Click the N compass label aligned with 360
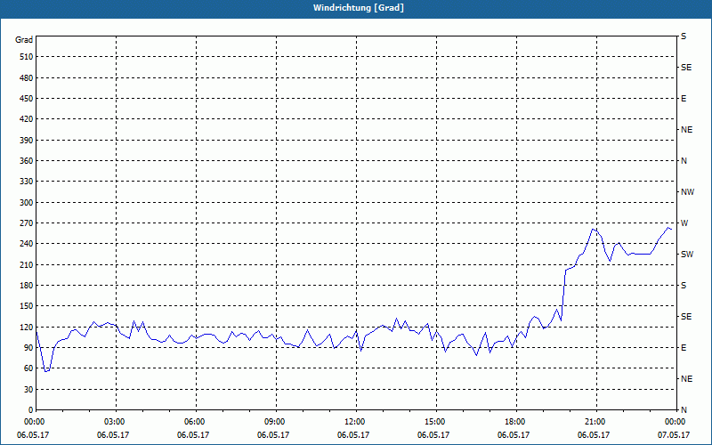This screenshot has width=712, height=445. [x=684, y=161]
